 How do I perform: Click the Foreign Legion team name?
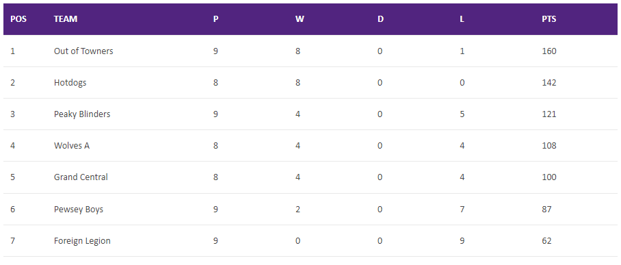pyautogui.click(x=82, y=241)
